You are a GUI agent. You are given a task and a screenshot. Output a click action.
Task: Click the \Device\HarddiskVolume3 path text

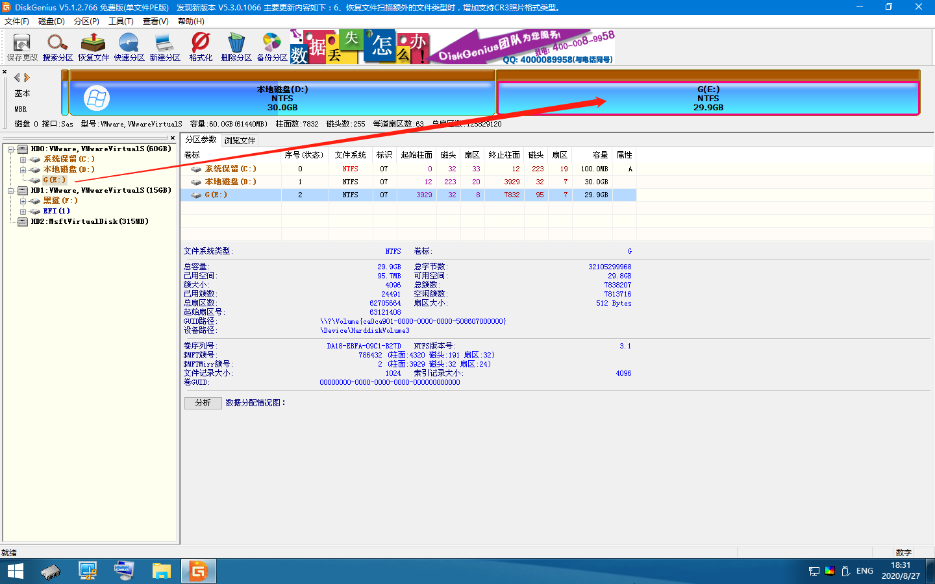(x=364, y=330)
